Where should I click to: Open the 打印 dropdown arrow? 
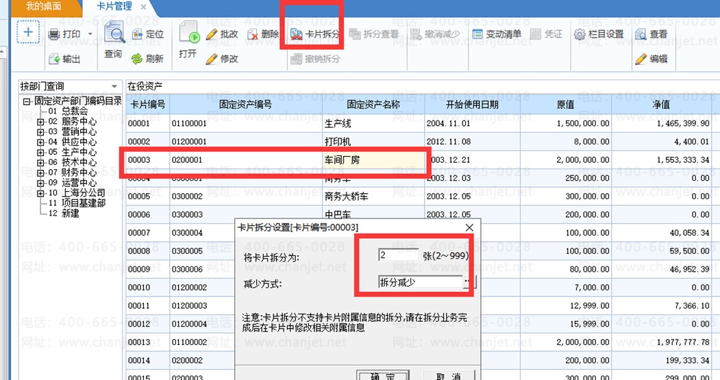click(90, 34)
